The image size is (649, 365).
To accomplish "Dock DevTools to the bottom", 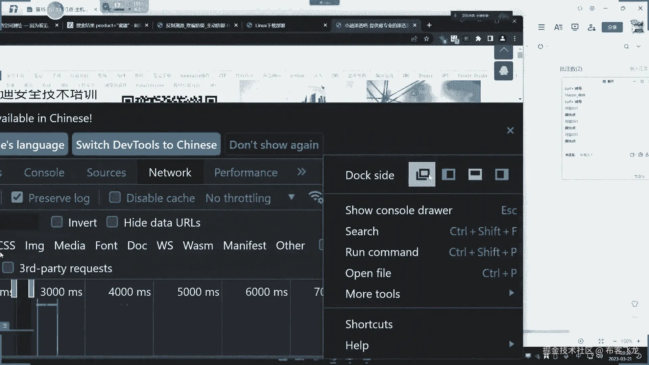I will coord(475,174).
